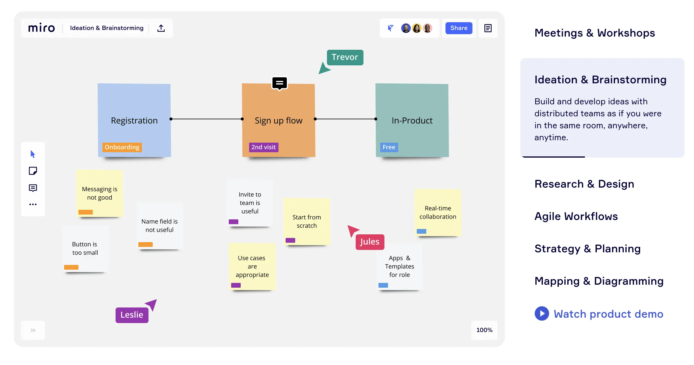Select the Research & Design tab
The image size is (694, 365).
[584, 184]
